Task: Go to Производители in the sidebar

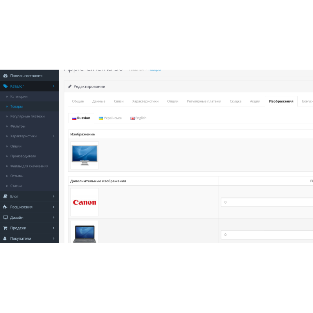Action: [x=23, y=156]
